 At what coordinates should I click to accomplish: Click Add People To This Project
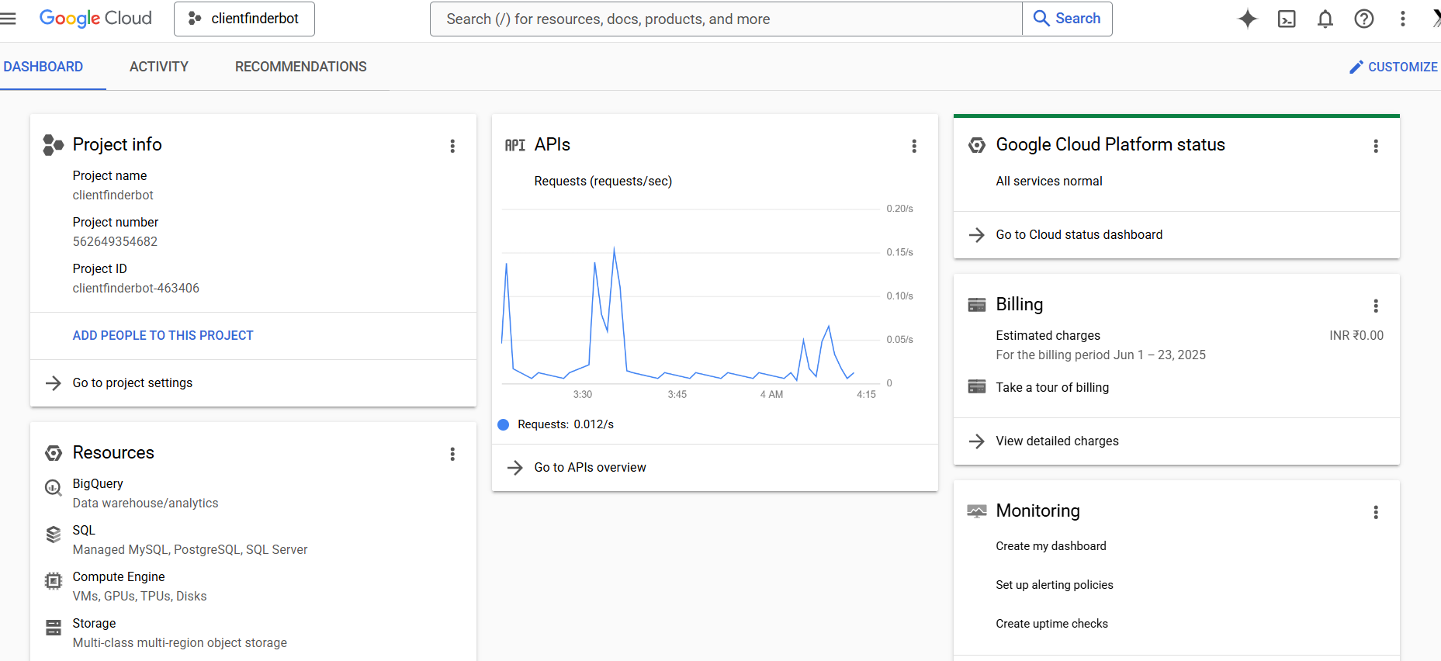pos(163,335)
